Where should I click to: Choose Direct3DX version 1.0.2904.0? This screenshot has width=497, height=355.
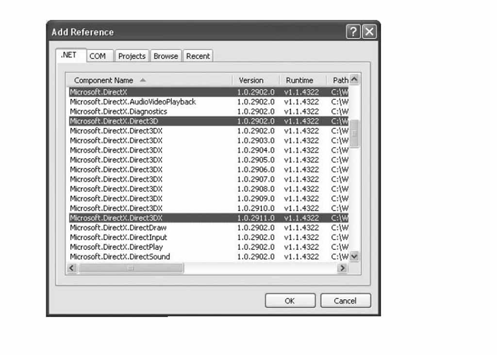209,150
